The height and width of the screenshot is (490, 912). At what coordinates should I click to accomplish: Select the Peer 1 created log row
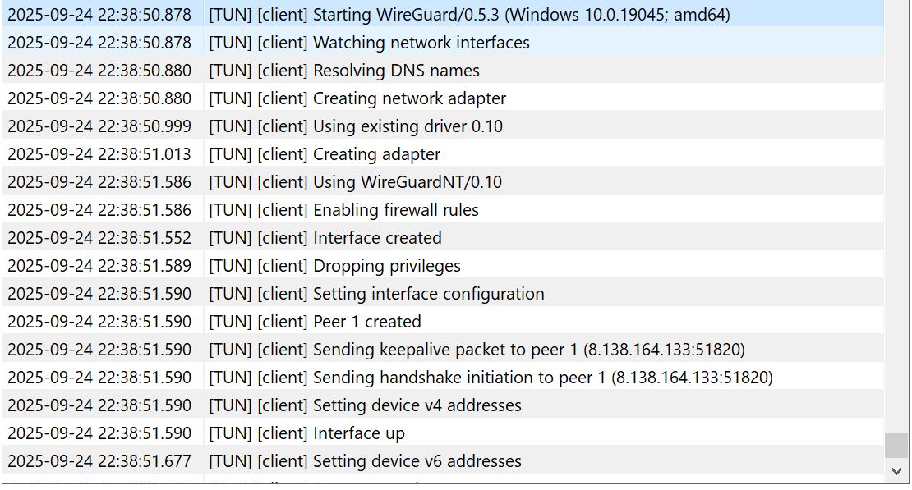click(366, 322)
